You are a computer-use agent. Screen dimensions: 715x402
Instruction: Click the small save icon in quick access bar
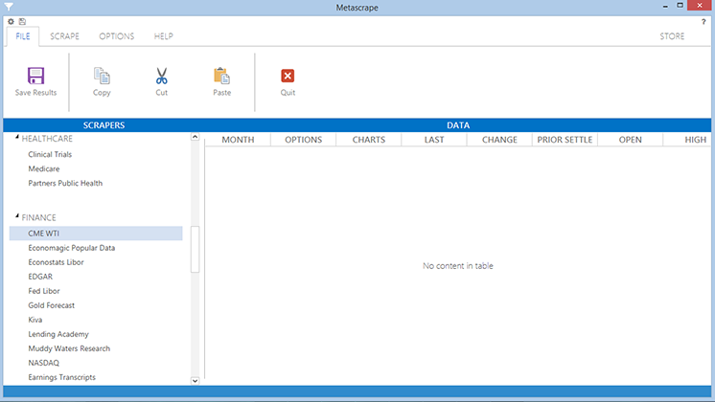[x=22, y=21]
